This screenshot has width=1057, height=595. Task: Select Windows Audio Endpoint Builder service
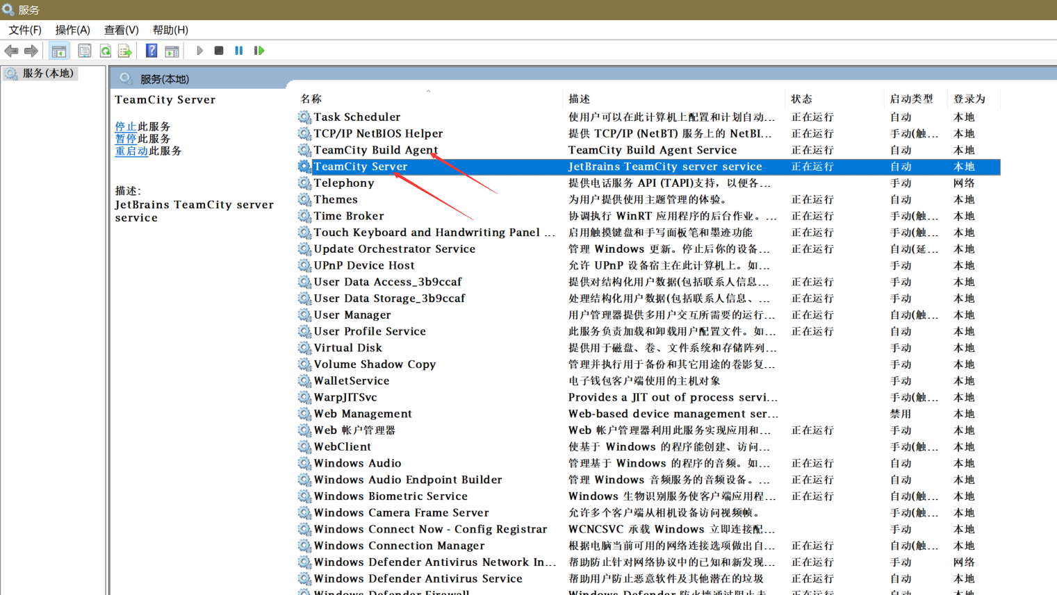coord(648,480)
